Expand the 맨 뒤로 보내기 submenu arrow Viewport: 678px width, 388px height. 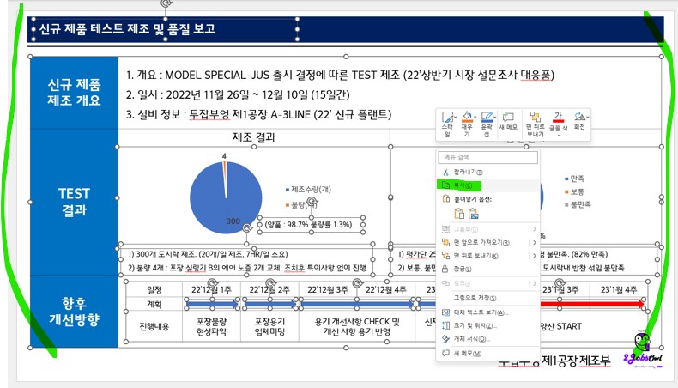pyautogui.click(x=535, y=256)
